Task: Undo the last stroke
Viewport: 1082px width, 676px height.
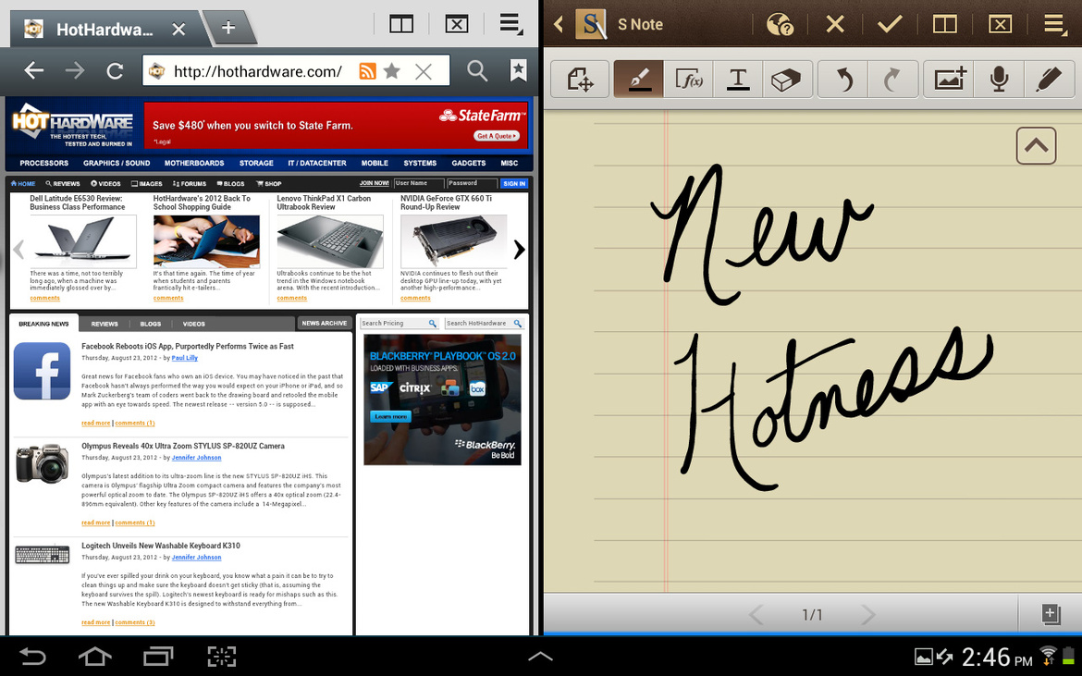Action: tap(843, 80)
